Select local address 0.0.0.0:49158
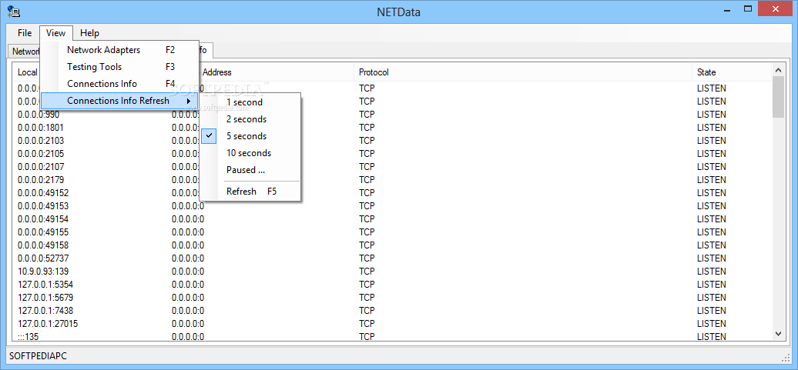This screenshot has width=798, height=370. [x=43, y=245]
